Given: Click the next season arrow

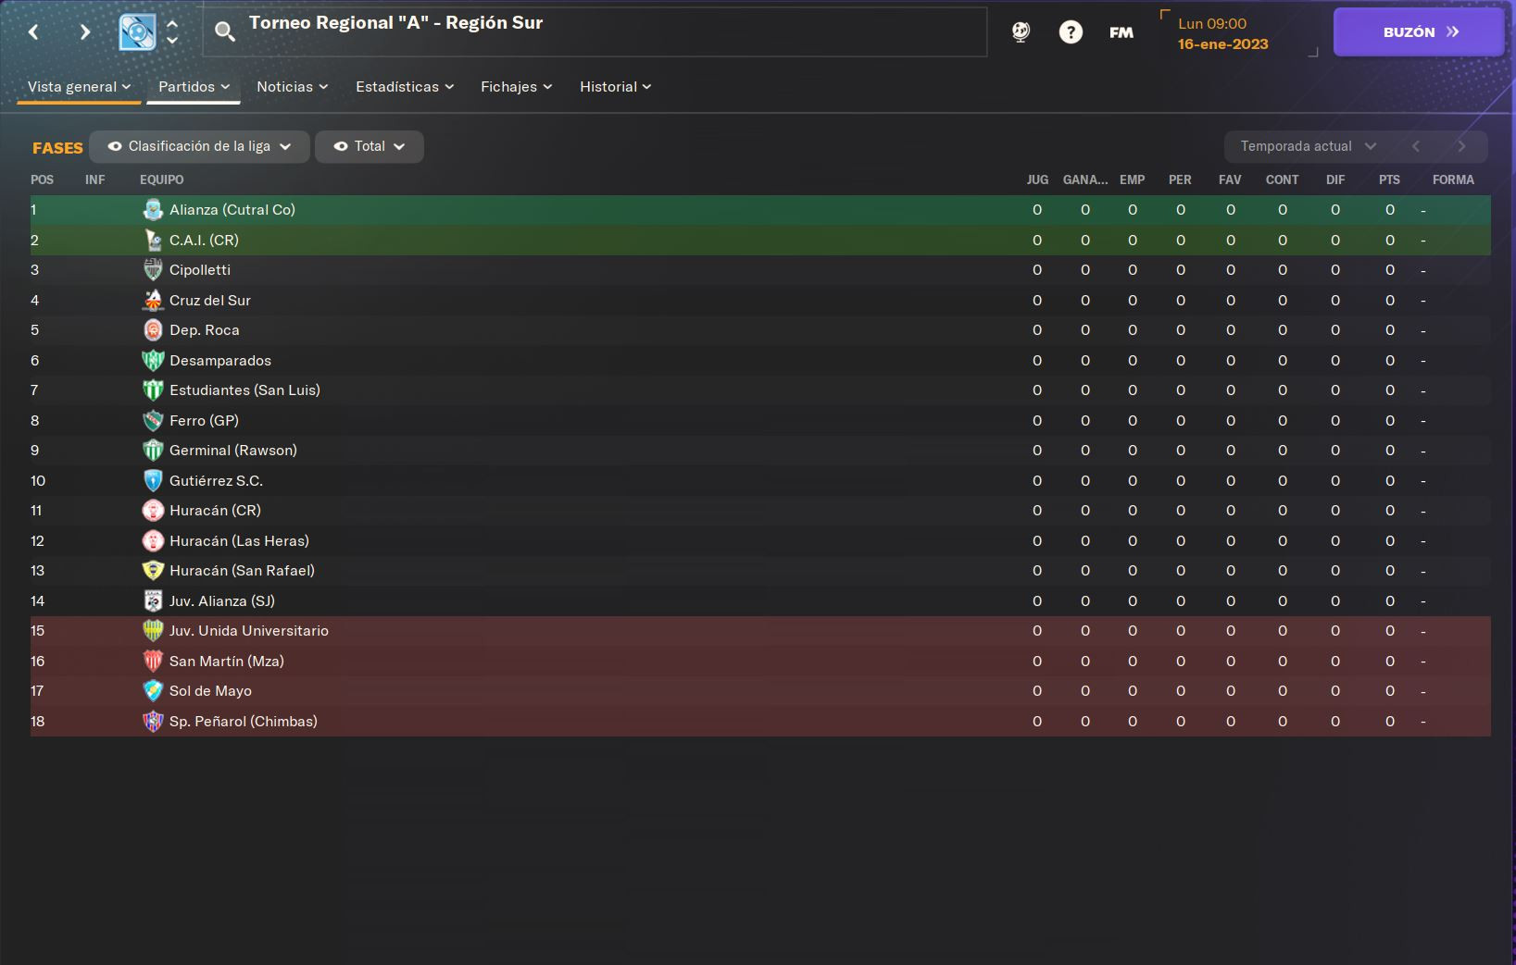Looking at the screenshot, I should (x=1461, y=146).
